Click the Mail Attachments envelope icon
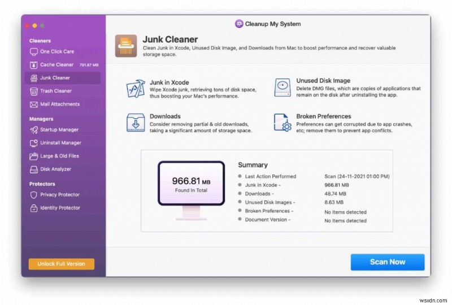452x305 pixels. [34, 104]
